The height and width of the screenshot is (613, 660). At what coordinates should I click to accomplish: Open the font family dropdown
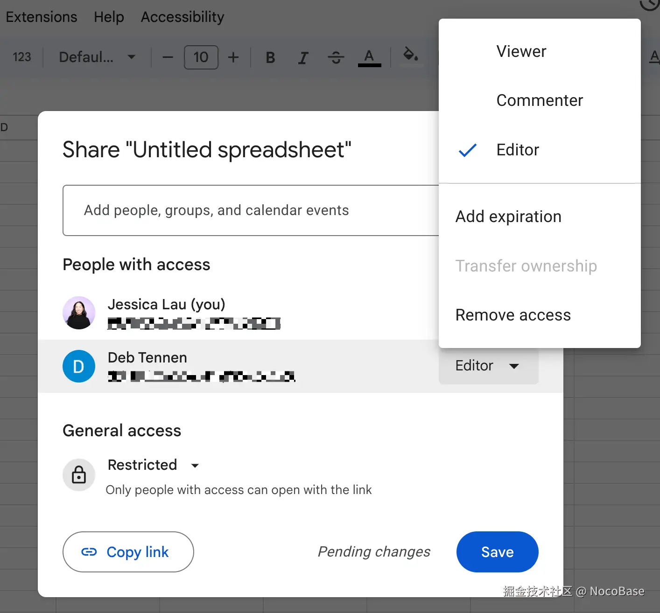pyautogui.click(x=96, y=57)
